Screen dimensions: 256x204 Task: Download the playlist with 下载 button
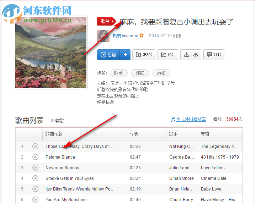[x=191, y=55]
